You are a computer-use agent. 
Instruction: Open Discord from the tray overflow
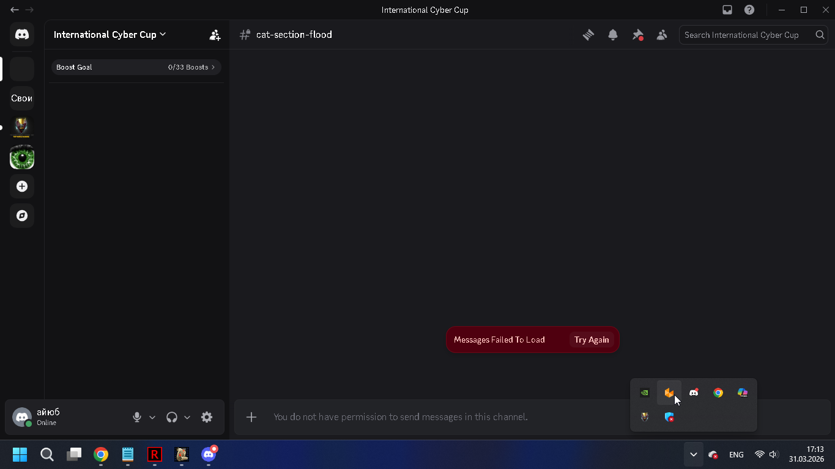(694, 393)
